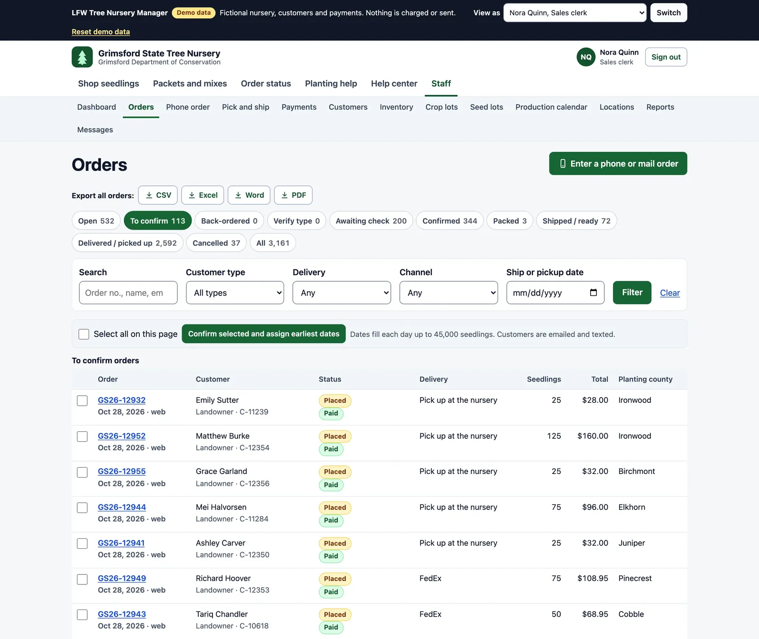759x639 pixels.
Task: Click the phone icon in the Enter order button
Action: point(563,164)
